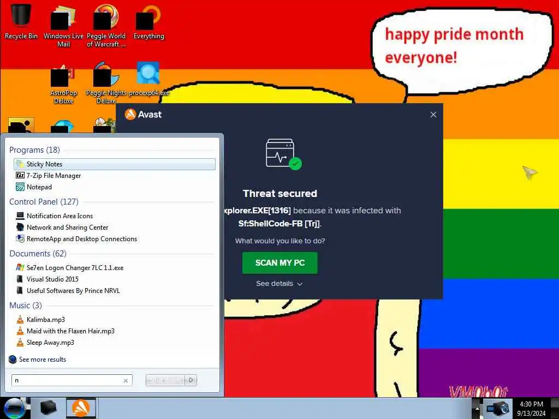Viewport: 559px width, 419px height.
Task: Click the Control Panel (127) group header
Action: (x=44, y=202)
